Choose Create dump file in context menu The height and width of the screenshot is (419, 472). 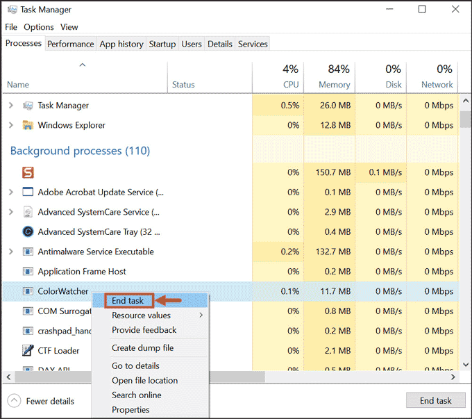[x=150, y=348]
